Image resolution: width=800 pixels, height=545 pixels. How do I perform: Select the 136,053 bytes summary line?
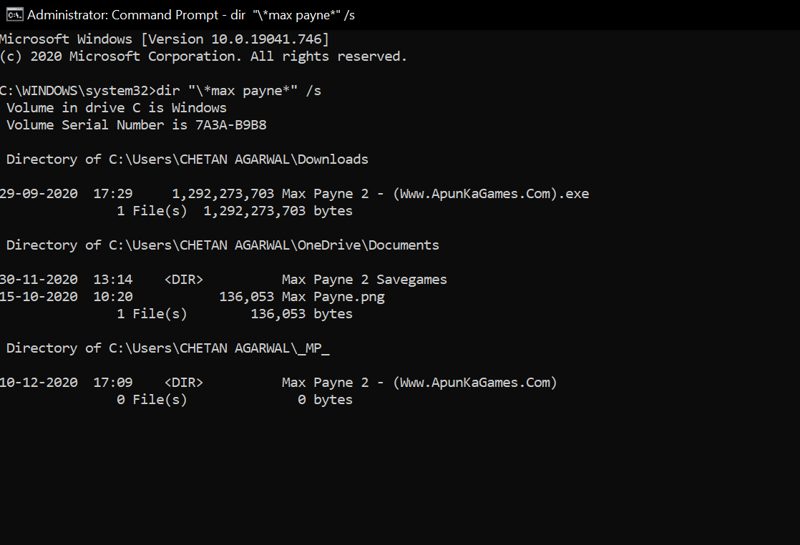click(x=236, y=313)
